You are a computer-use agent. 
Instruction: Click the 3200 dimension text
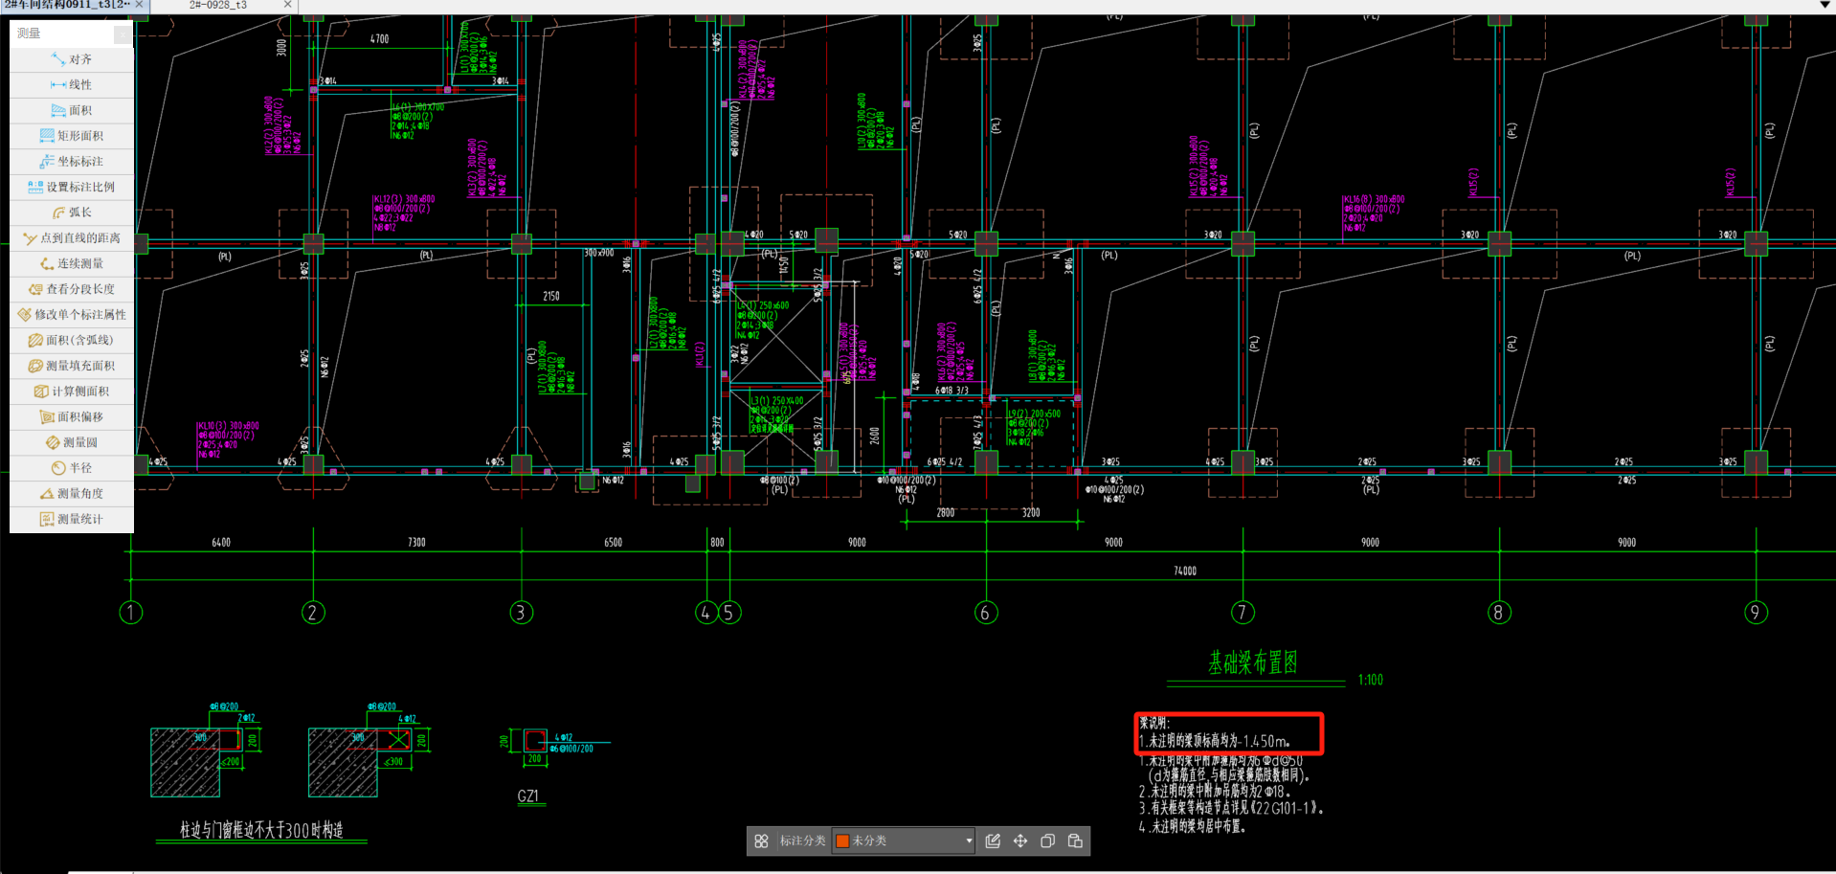click(x=1031, y=513)
